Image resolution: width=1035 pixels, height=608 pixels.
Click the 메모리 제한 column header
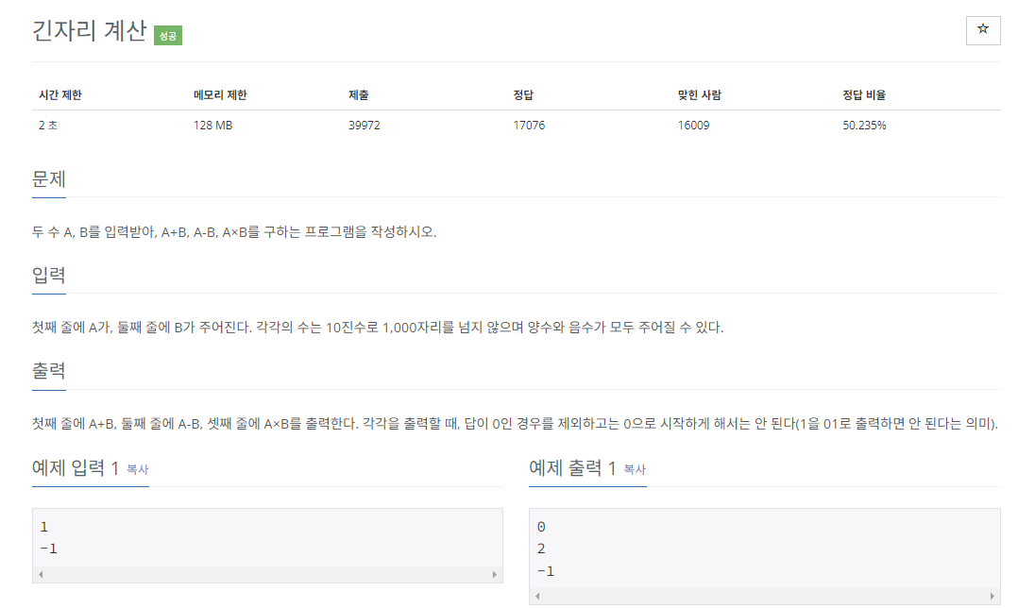220,95
